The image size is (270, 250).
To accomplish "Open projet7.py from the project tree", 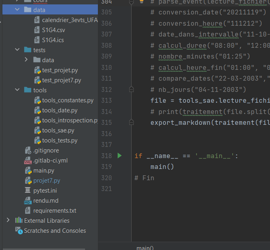I will click(x=47, y=181).
